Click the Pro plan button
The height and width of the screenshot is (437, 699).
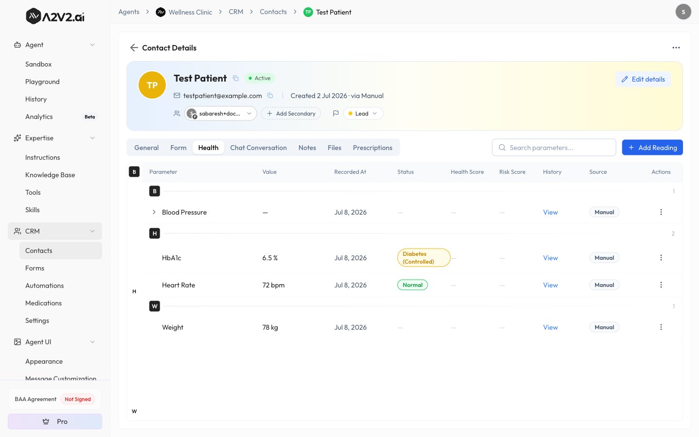tap(55, 421)
